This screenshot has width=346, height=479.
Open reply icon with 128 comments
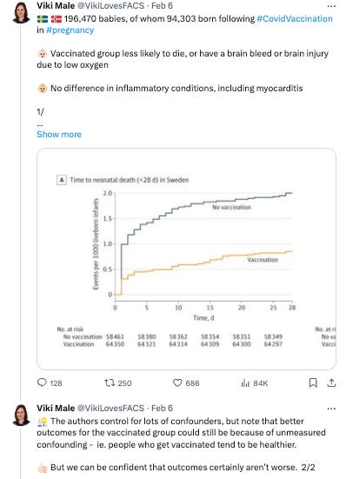(42, 383)
